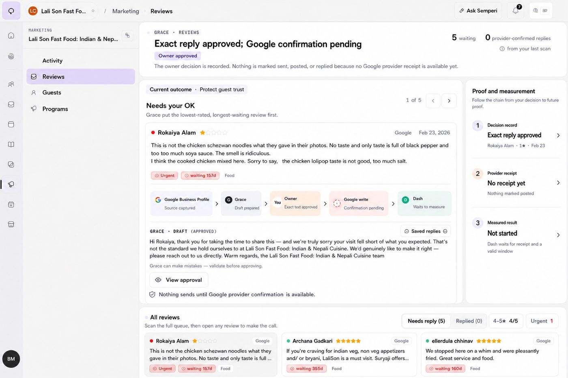
Task: Click the rounded square icon in left rail
Action: (x=11, y=124)
